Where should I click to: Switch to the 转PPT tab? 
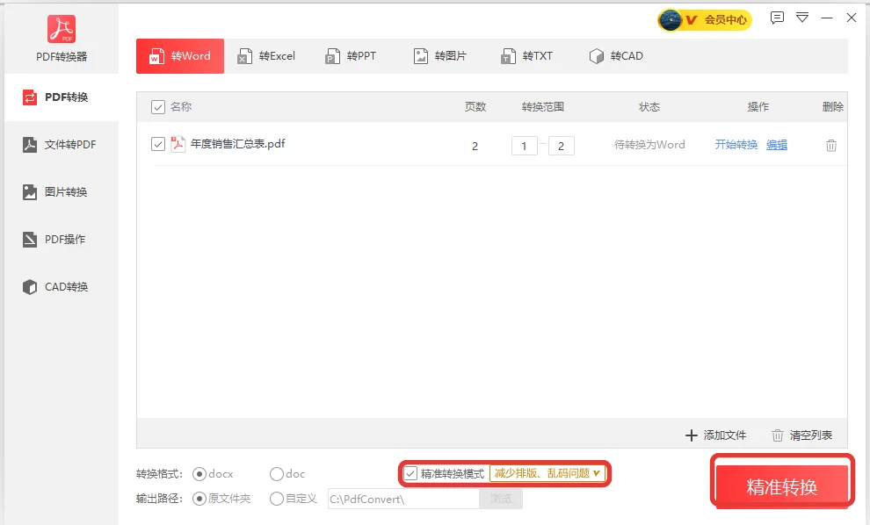tap(351, 56)
